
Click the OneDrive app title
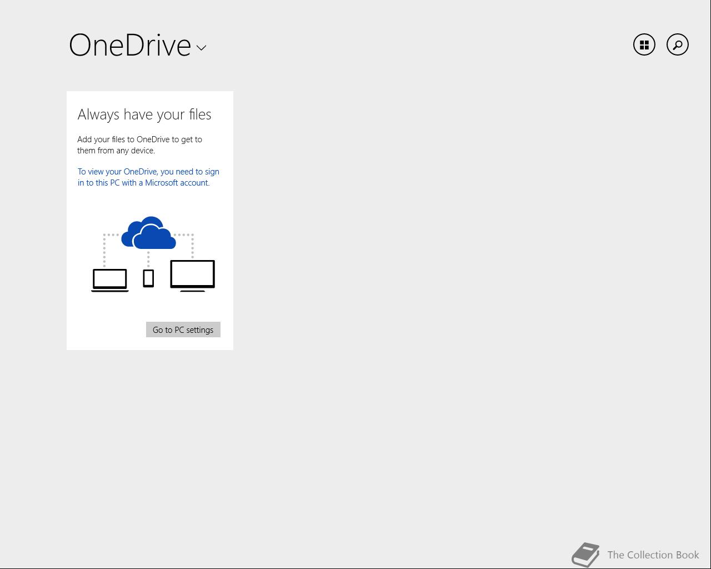tap(130, 45)
